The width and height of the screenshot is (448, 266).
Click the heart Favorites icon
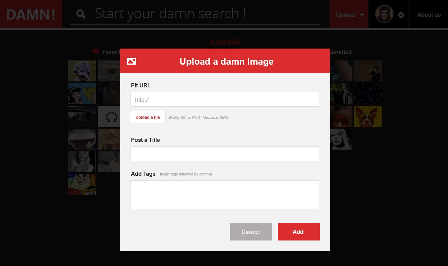tap(96, 52)
